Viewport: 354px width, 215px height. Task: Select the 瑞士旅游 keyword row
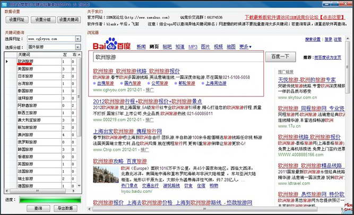pyautogui.click(x=41, y=178)
